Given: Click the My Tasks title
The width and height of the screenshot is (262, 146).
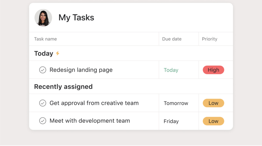Looking at the screenshot, I should pos(76,18).
